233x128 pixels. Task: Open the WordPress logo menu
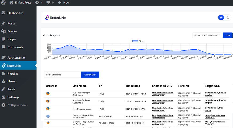click(3, 2)
